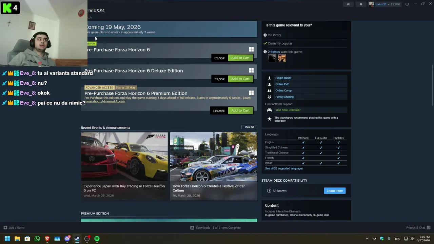Screen dimensions: 434x244
Task: Click the Steam Deck Unknown status icon
Action: [269, 191]
